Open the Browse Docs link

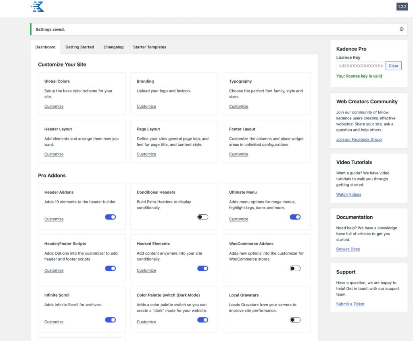pos(348,249)
